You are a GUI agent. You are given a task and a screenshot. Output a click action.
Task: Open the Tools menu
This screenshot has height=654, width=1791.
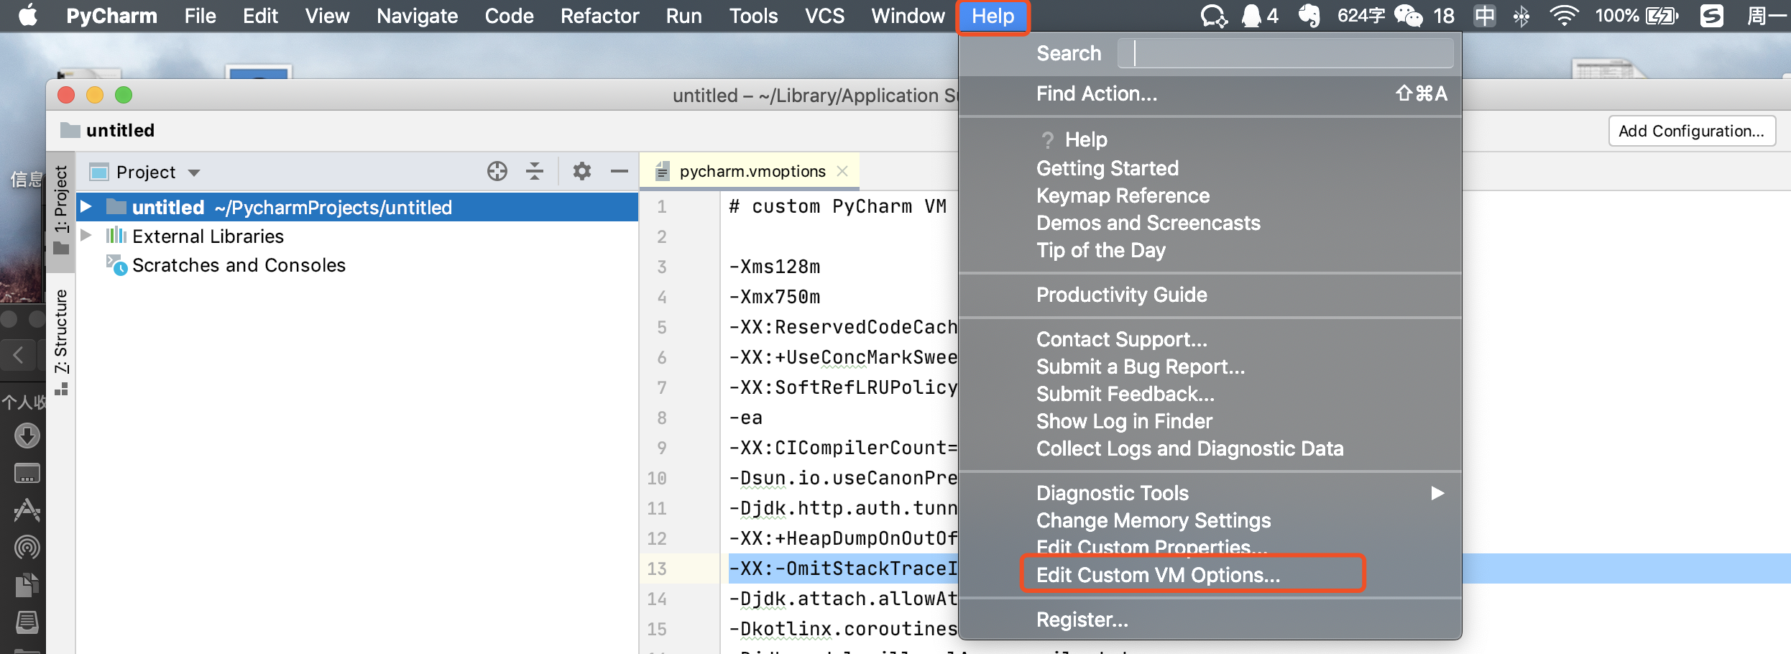point(753,16)
